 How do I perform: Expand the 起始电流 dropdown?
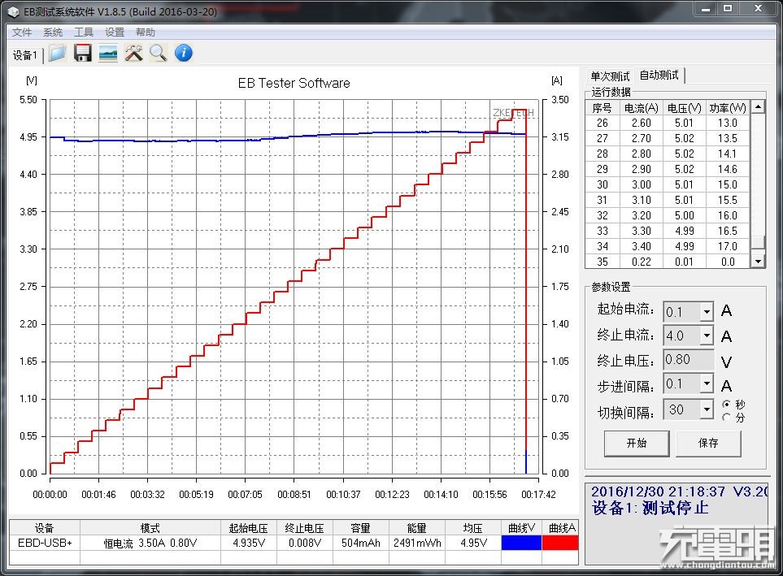click(x=706, y=312)
